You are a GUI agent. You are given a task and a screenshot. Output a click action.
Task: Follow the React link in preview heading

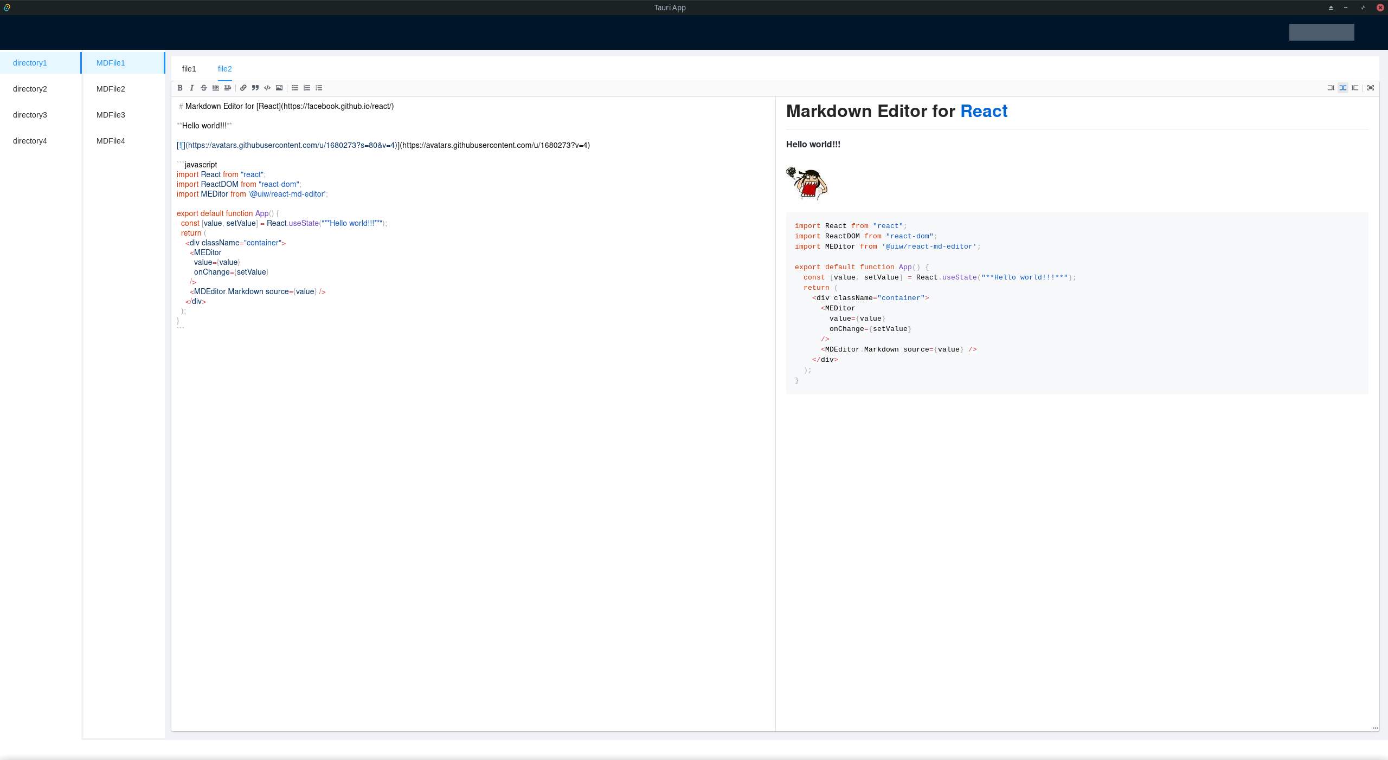pyautogui.click(x=984, y=111)
